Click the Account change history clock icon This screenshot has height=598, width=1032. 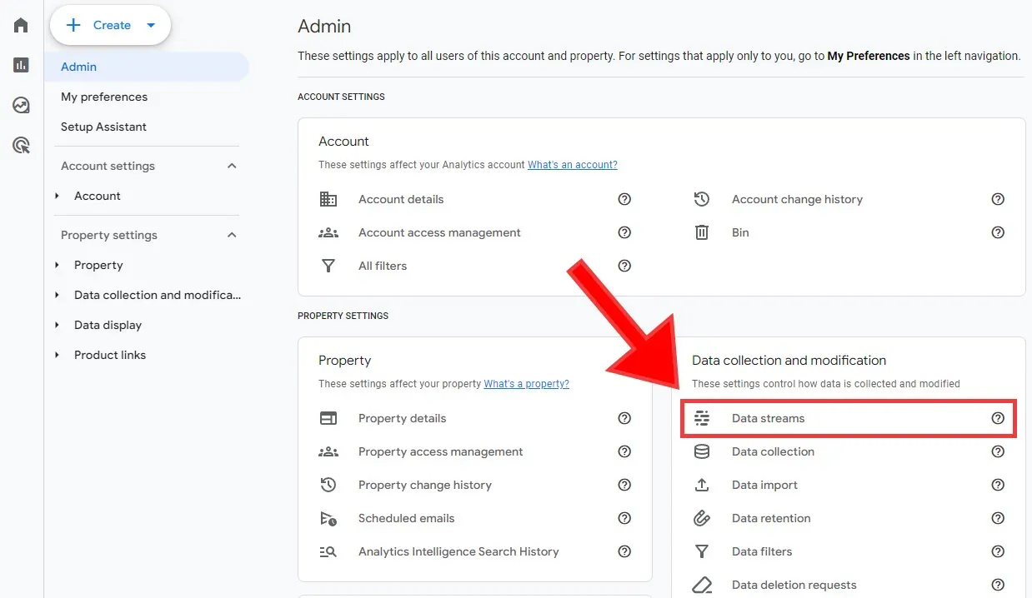(x=702, y=199)
